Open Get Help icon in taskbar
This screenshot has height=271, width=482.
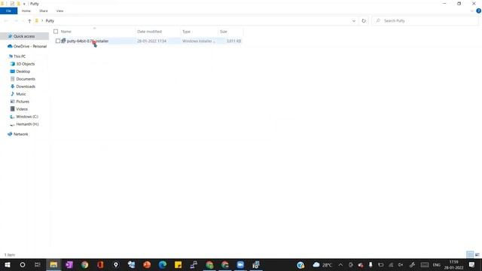click(x=300, y=264)
